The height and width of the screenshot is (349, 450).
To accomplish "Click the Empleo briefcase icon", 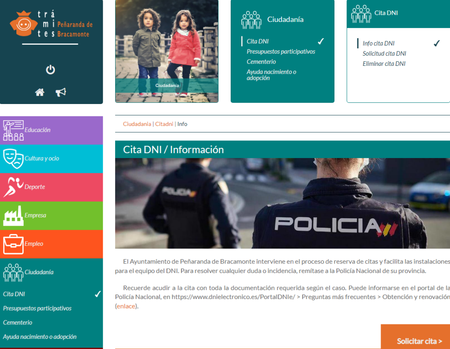I will click(13, 244).
